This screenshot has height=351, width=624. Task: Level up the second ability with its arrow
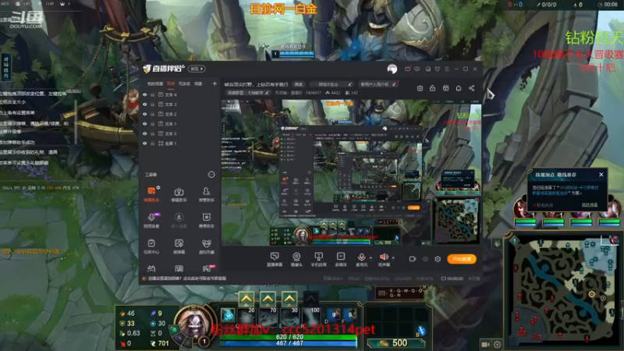click(x=268, y=299)
